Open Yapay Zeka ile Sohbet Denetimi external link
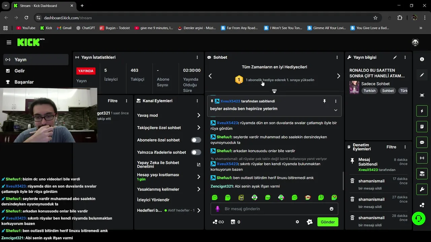The height and width of the screenshot is (242, 431). pos(199,165)
